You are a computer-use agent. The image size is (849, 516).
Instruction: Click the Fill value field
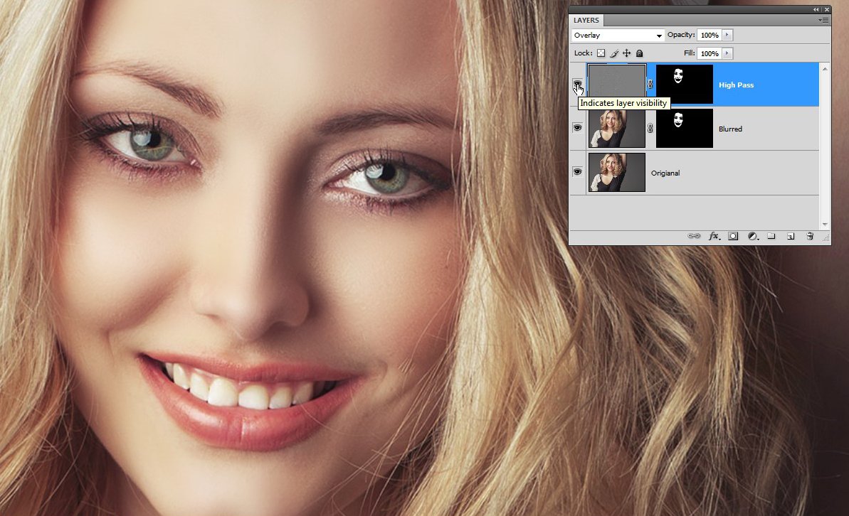[x=710, y=53]
